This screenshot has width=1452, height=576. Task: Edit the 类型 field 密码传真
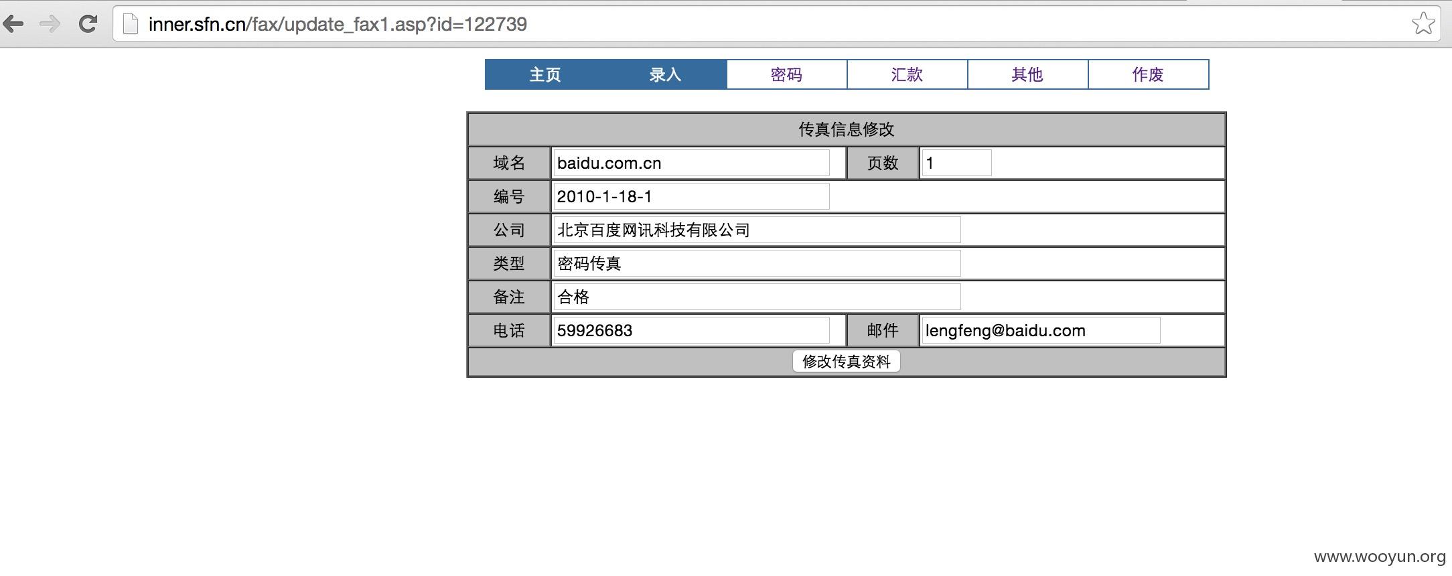pos(757,263)
